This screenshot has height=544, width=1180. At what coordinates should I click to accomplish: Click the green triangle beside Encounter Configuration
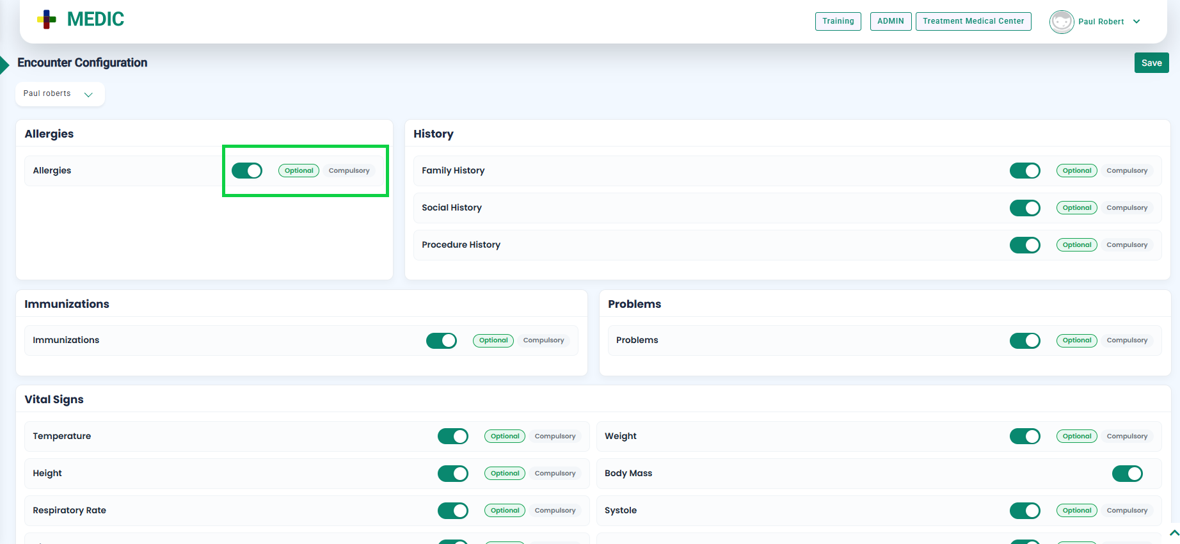[4, 64]
